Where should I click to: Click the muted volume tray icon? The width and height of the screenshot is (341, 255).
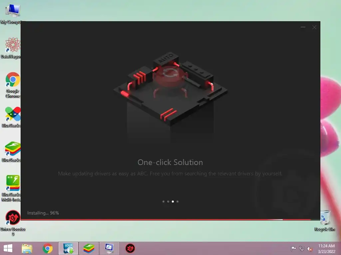[310, 249]
